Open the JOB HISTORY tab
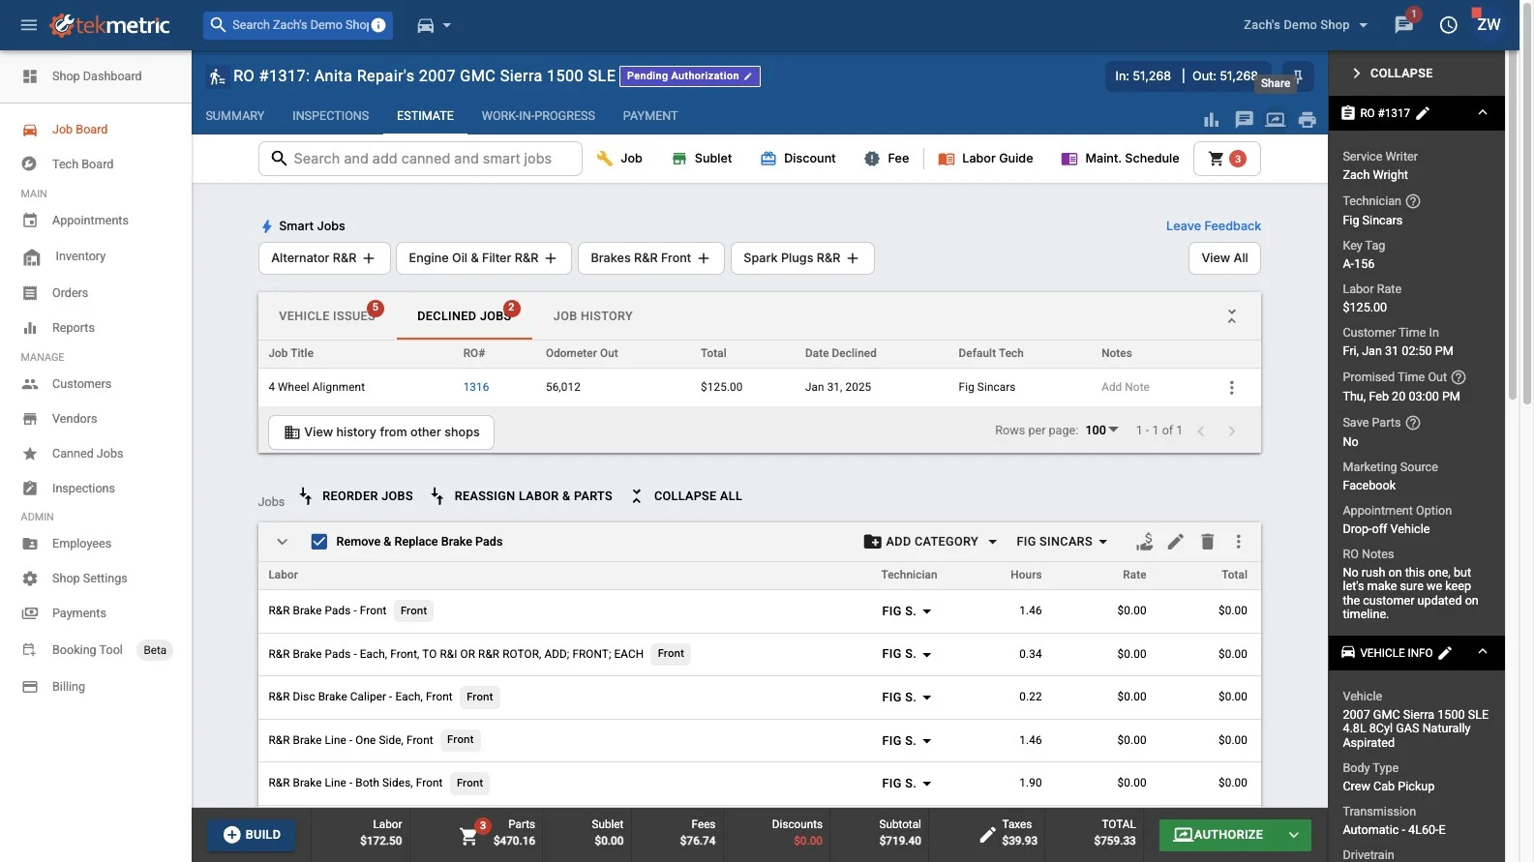The height and width of the screenshot is (862, 1534). (592, 316)
